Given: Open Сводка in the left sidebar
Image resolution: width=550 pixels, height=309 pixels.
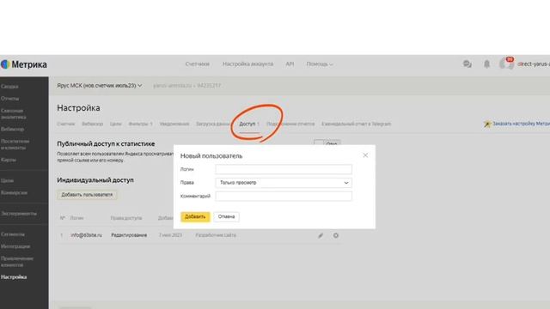Looking at the screenshot, I should pyautogui.click(x=9, y=87).
